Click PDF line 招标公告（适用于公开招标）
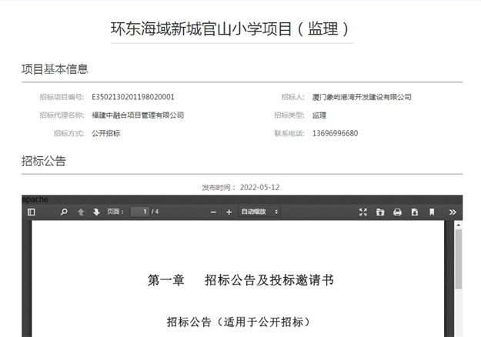Screen dimensions: 481x337 [x=239, y=322]
